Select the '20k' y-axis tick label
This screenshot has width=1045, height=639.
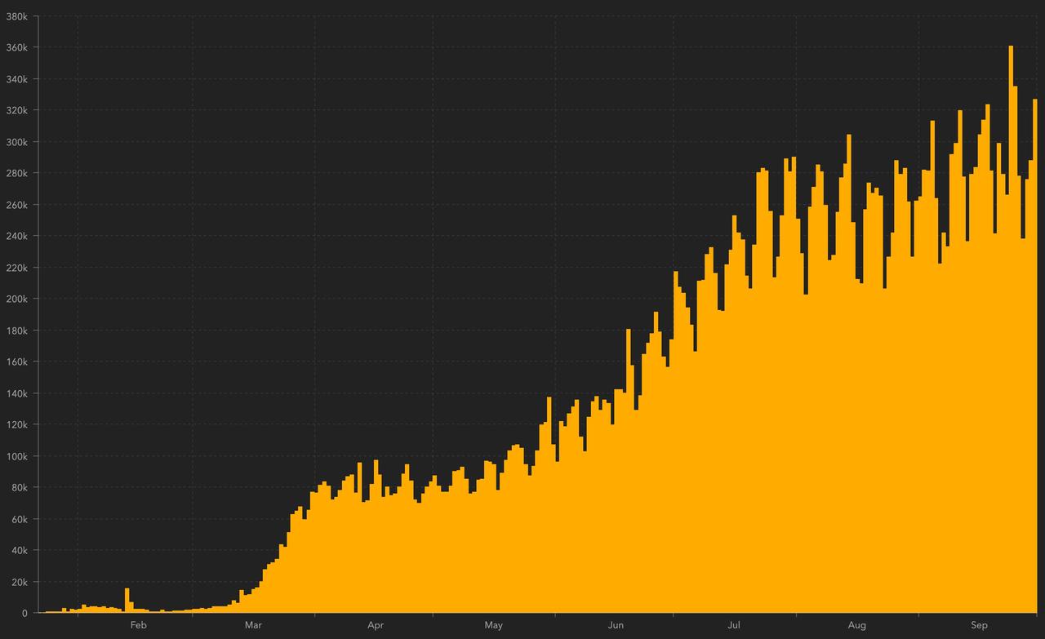20,582
